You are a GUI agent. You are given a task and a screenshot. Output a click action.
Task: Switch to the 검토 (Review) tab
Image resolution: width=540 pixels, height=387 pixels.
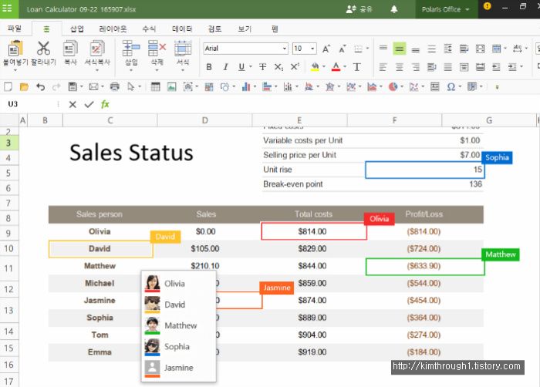point(215,29)
